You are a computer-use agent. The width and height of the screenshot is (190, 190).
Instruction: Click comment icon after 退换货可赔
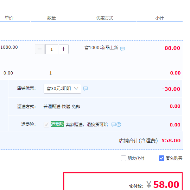tap(114, 125)
